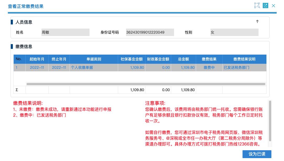The height and width of the screenshot is (161, 284).
Task: Open dialog in new window via external link icon
Action: click(x=265, y=5)
